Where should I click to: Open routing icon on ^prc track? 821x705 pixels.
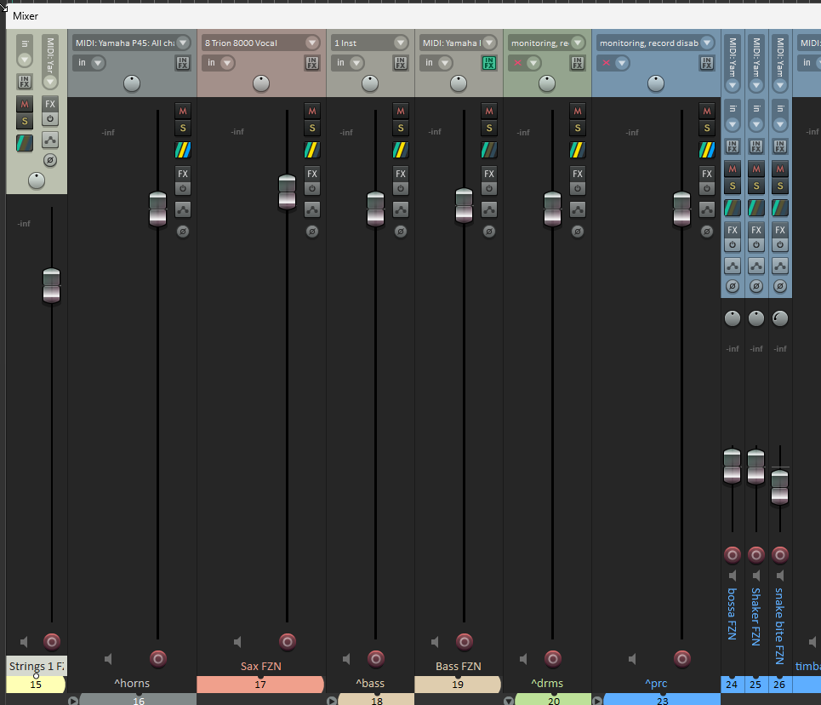coord(707,151)
